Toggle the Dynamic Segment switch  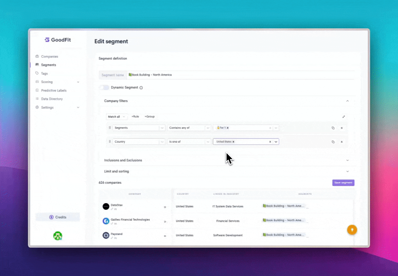104,87
